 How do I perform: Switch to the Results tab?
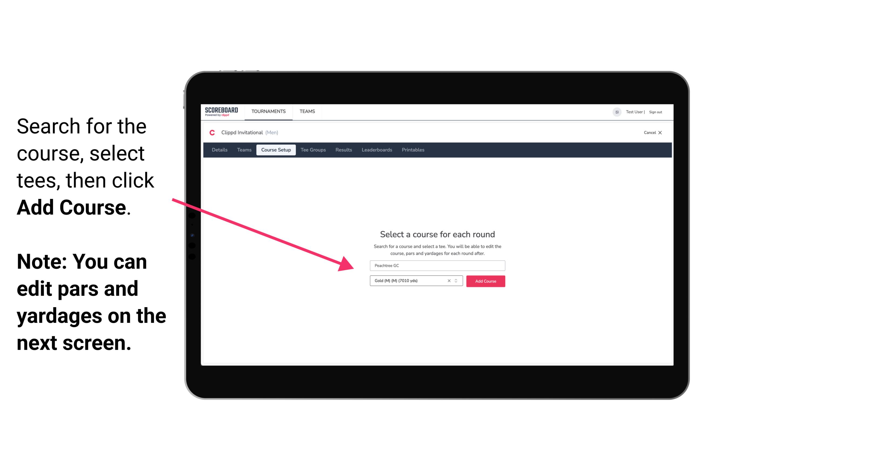point(343,150)
